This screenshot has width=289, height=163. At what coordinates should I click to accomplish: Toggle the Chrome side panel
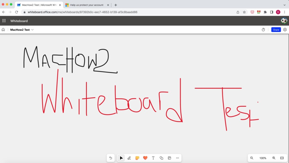(272, 12)
